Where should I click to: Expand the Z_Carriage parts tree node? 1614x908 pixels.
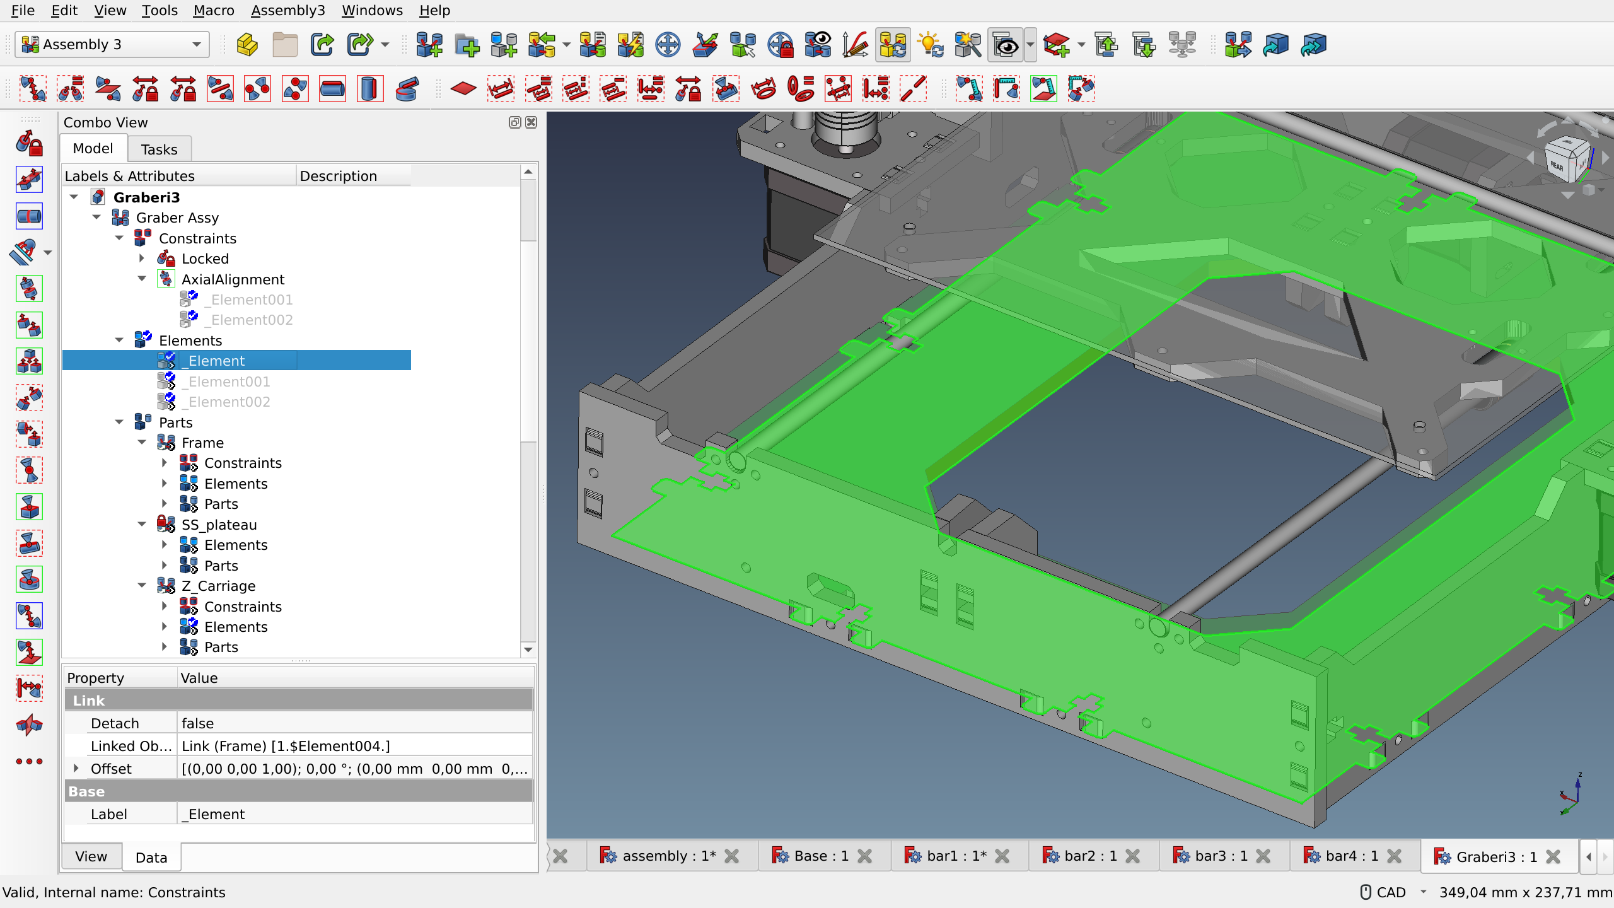pos(164,646)
